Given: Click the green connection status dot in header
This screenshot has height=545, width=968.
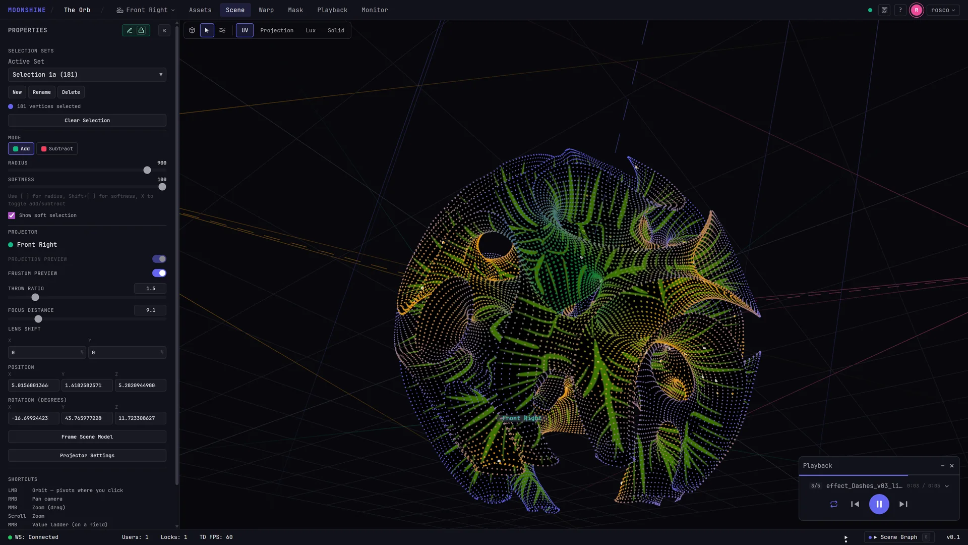Looking at the screenshot, I should point(870,10).
